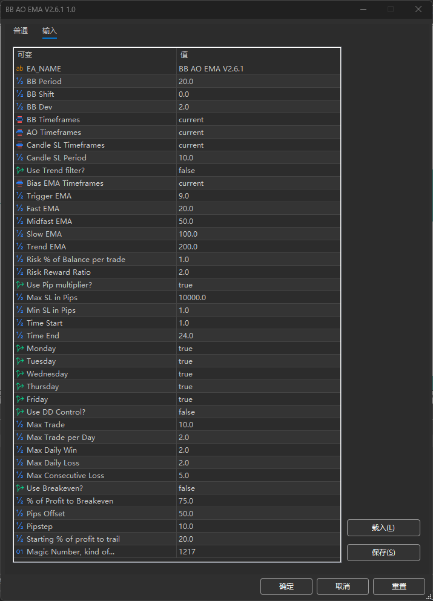Open the BB Timeframes current value dropdown

(x=191, y=120)
